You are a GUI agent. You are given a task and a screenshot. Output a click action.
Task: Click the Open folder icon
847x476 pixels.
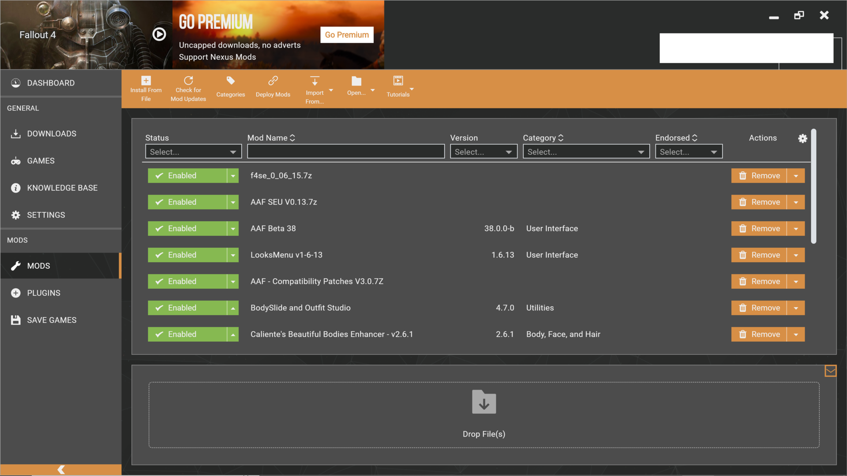356,81
